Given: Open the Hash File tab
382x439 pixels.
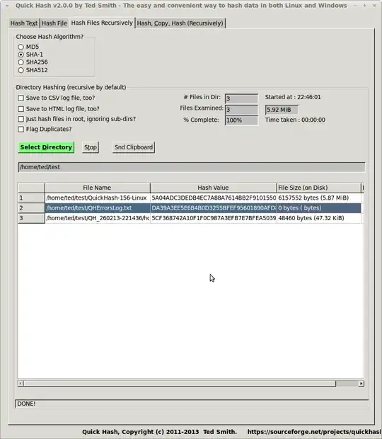Looking at the screenshot, I should [x=54, y=23].
